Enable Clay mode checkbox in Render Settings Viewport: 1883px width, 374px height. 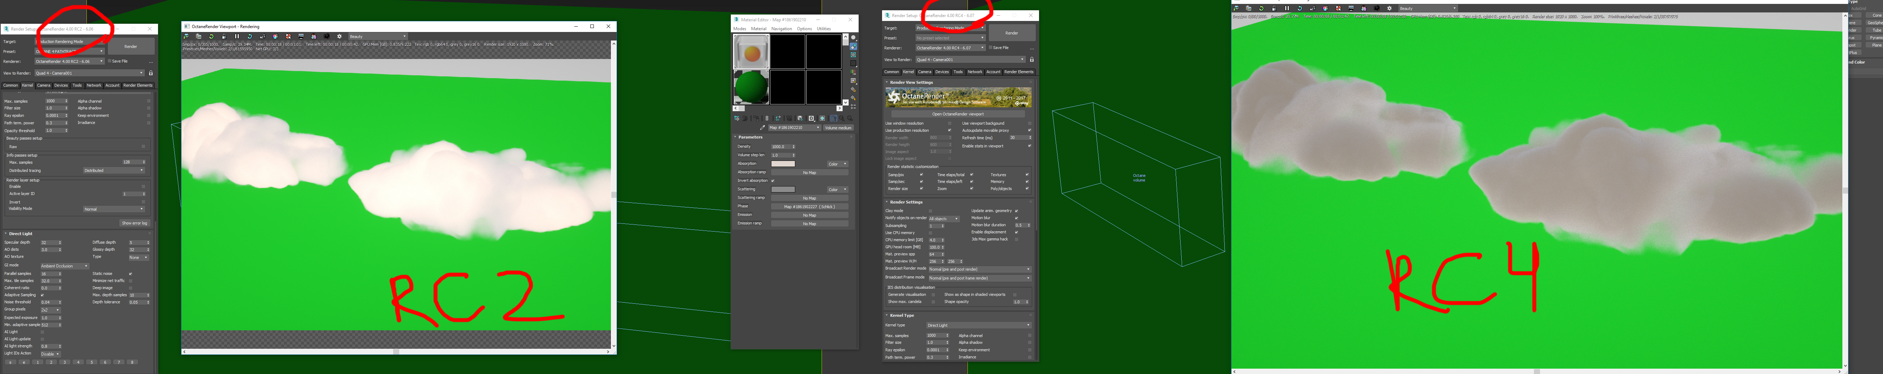pos(930,211)
